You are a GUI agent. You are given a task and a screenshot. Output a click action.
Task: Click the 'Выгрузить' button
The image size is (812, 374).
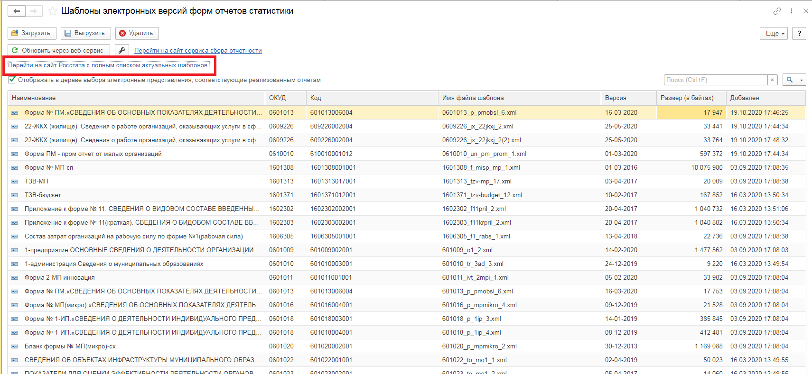(x=85, y=33)
